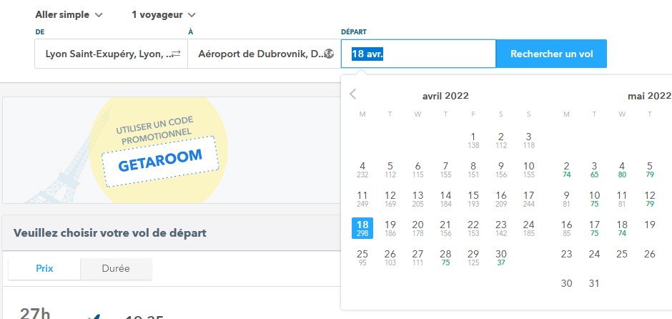This screenshot has width=672, height=319.
Task: Select April 30 with price 37
Action: 500,257
